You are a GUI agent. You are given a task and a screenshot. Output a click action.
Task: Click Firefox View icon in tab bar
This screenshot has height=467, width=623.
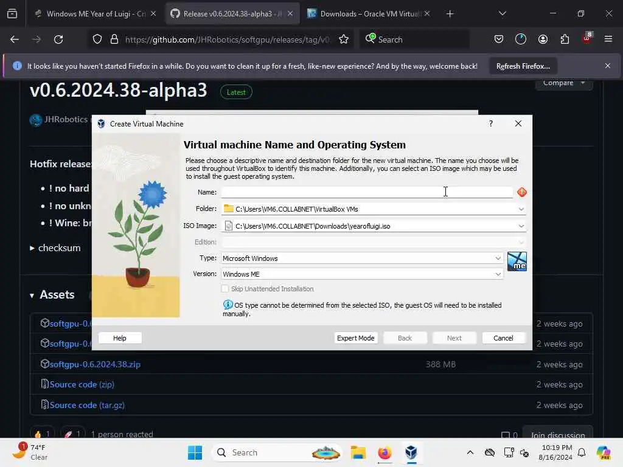[12, 14]
